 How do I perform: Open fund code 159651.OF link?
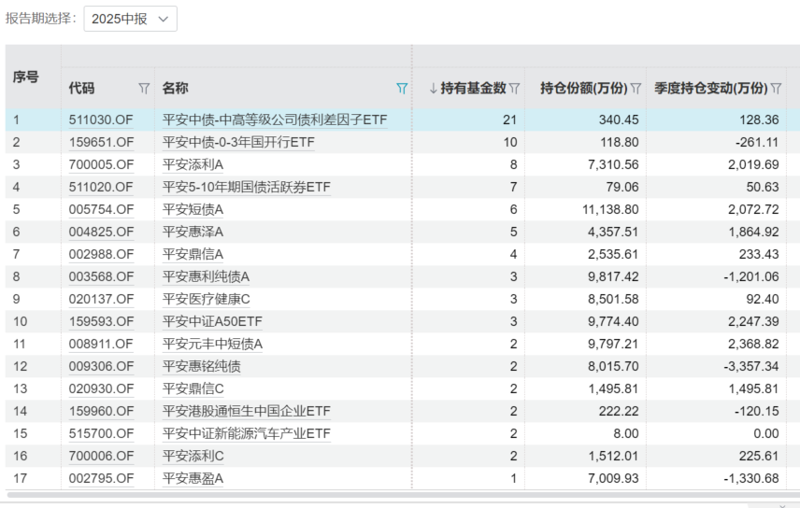[x=101, y=142]
